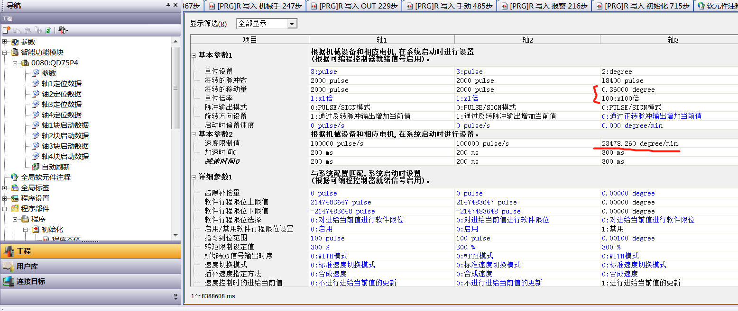Expand the 参数 tree node
The height and width of the screenshot is (311, 738).
pos(5,42)
